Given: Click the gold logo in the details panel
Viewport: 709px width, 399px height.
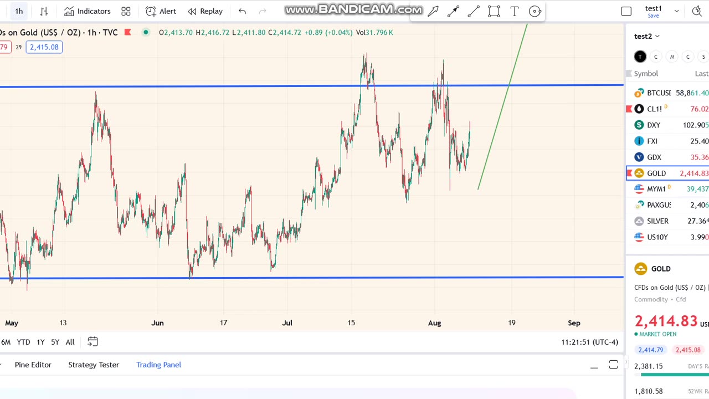Looking at the screenshot, I should tap(641, 269).
